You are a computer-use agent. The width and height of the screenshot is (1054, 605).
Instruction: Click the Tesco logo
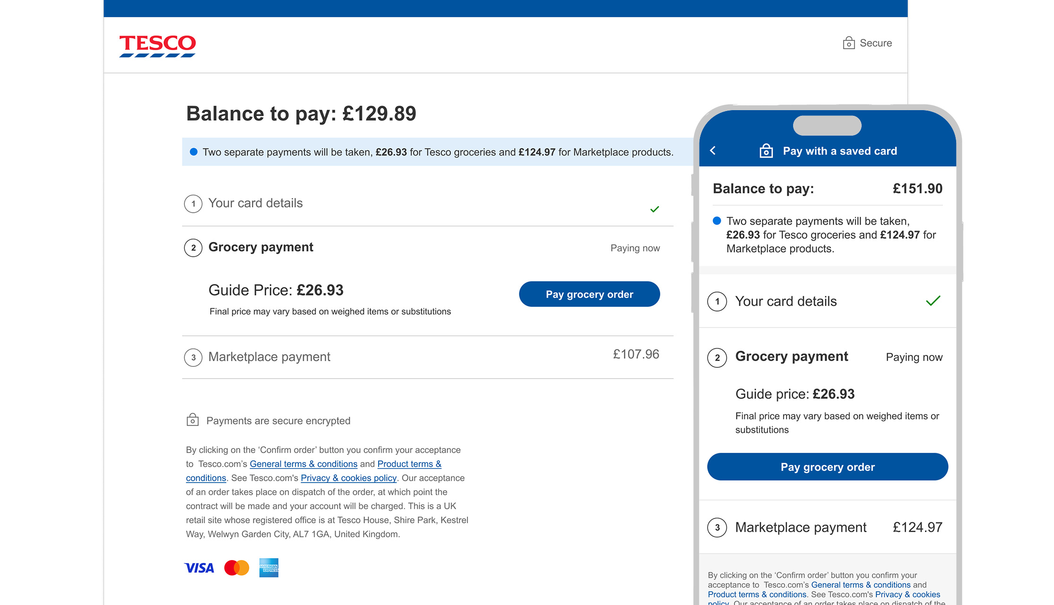[x=157, y=45]
